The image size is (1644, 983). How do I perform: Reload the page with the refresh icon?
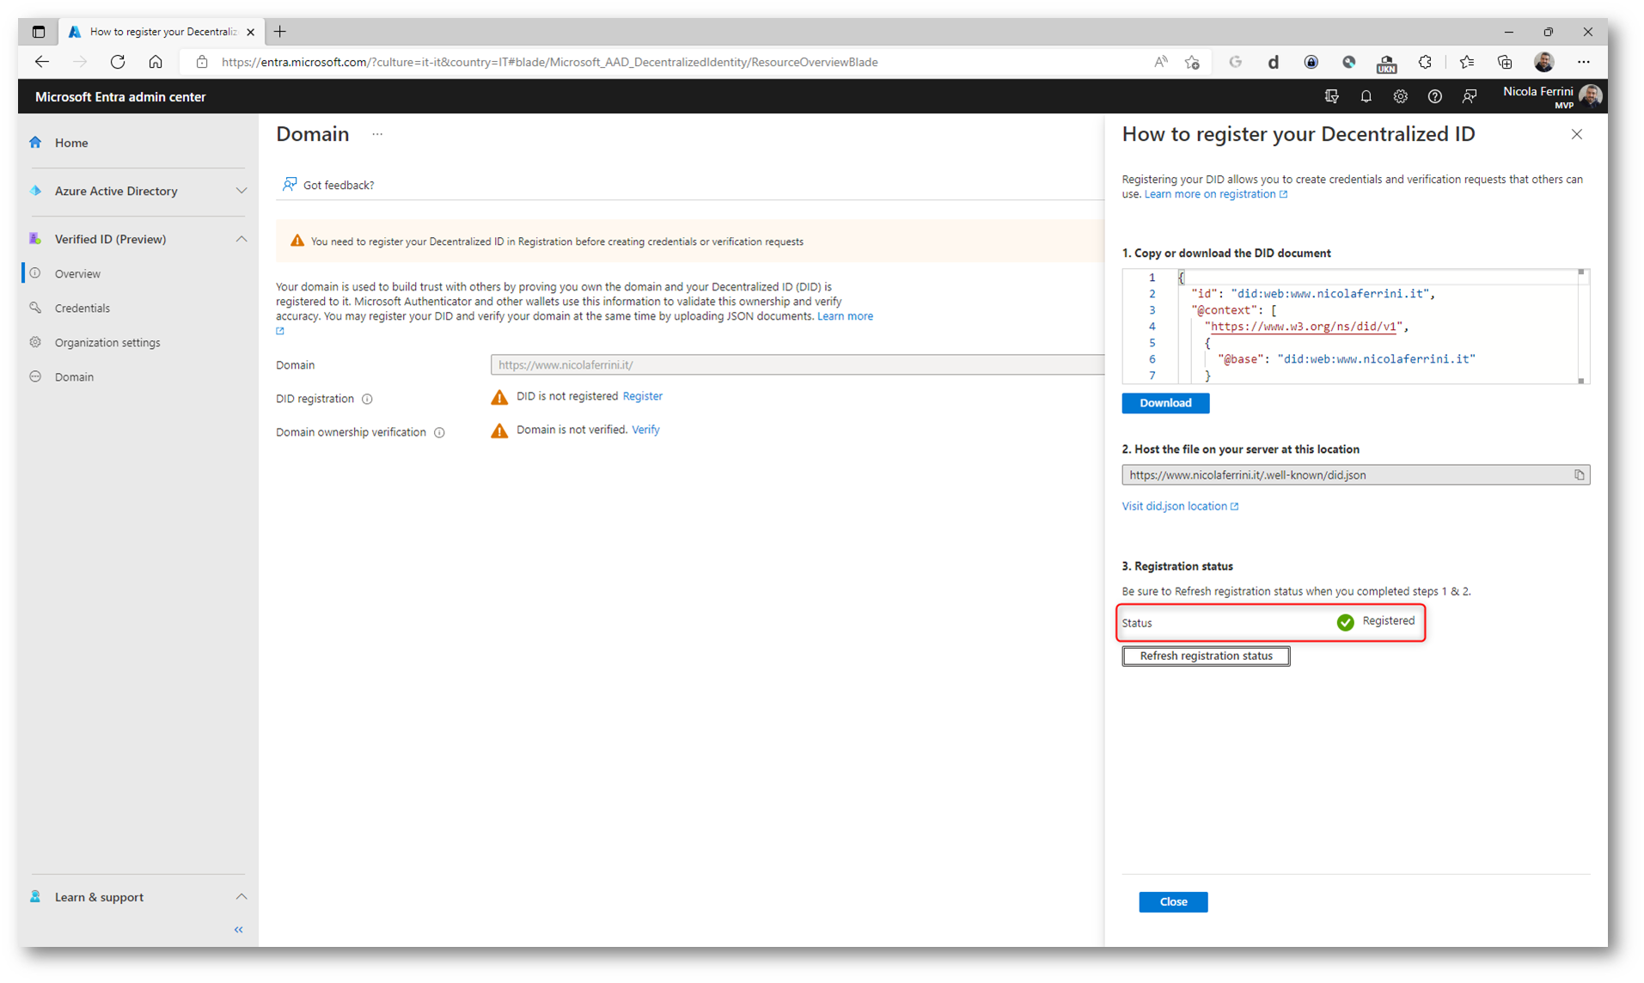[x=118, y=62]
